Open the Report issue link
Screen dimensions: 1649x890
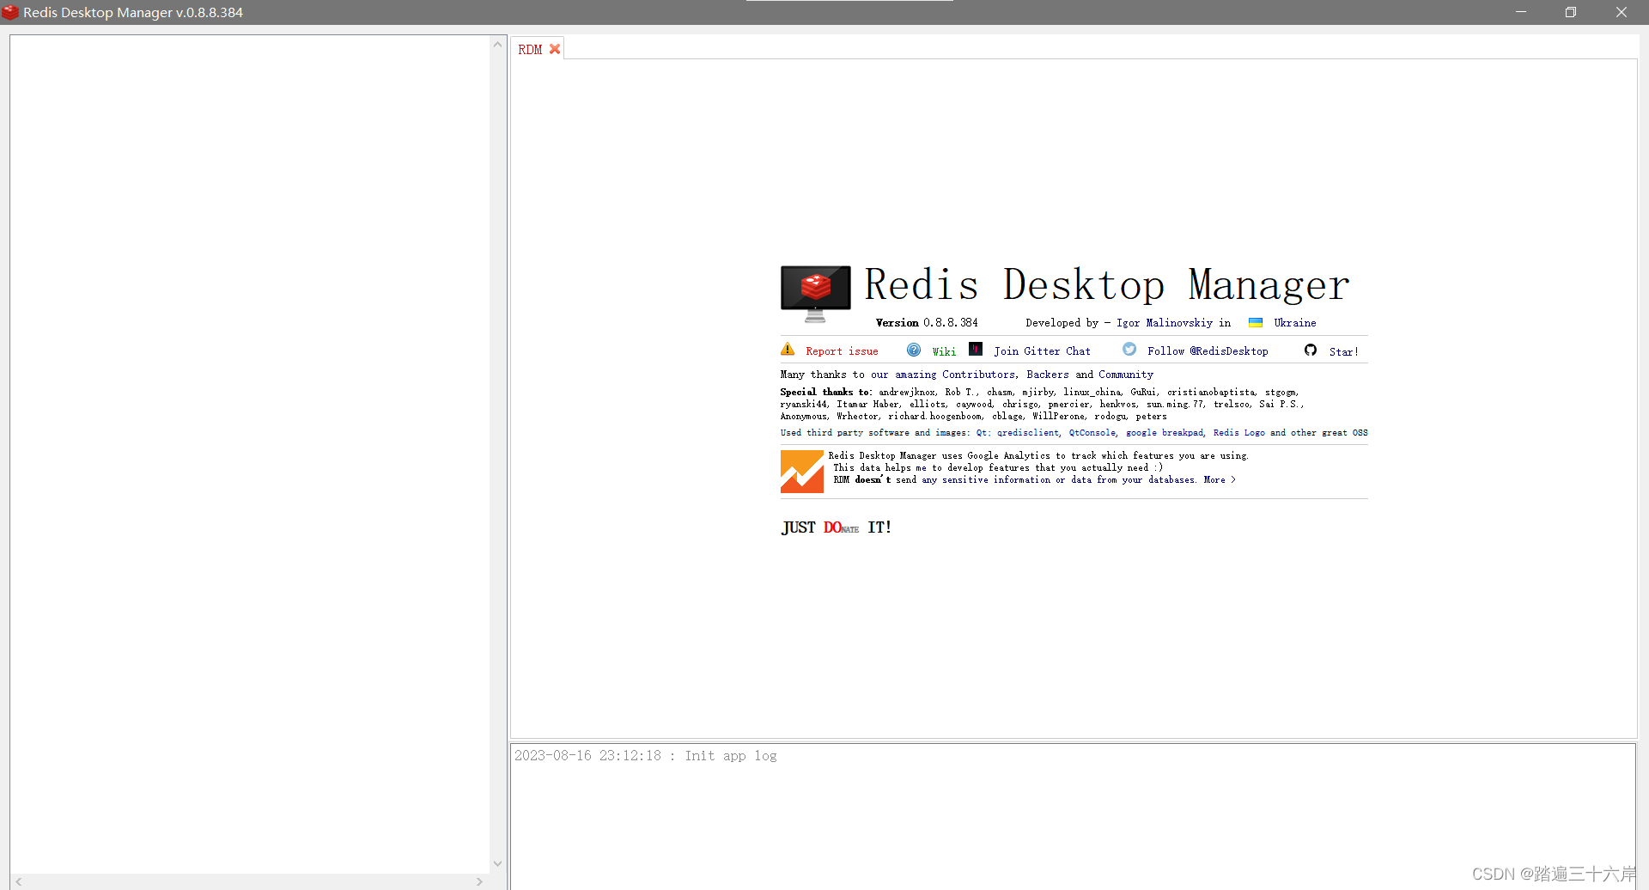842,351
